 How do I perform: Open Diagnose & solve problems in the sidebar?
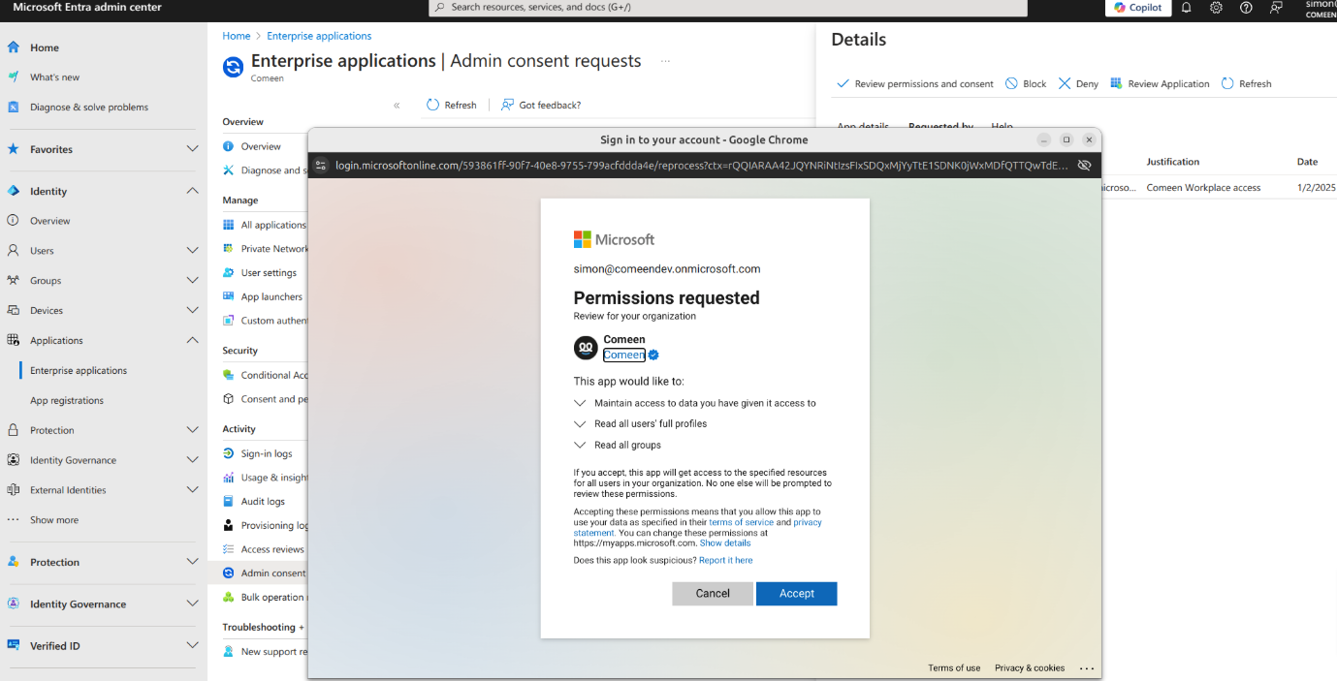coord(89,108)
